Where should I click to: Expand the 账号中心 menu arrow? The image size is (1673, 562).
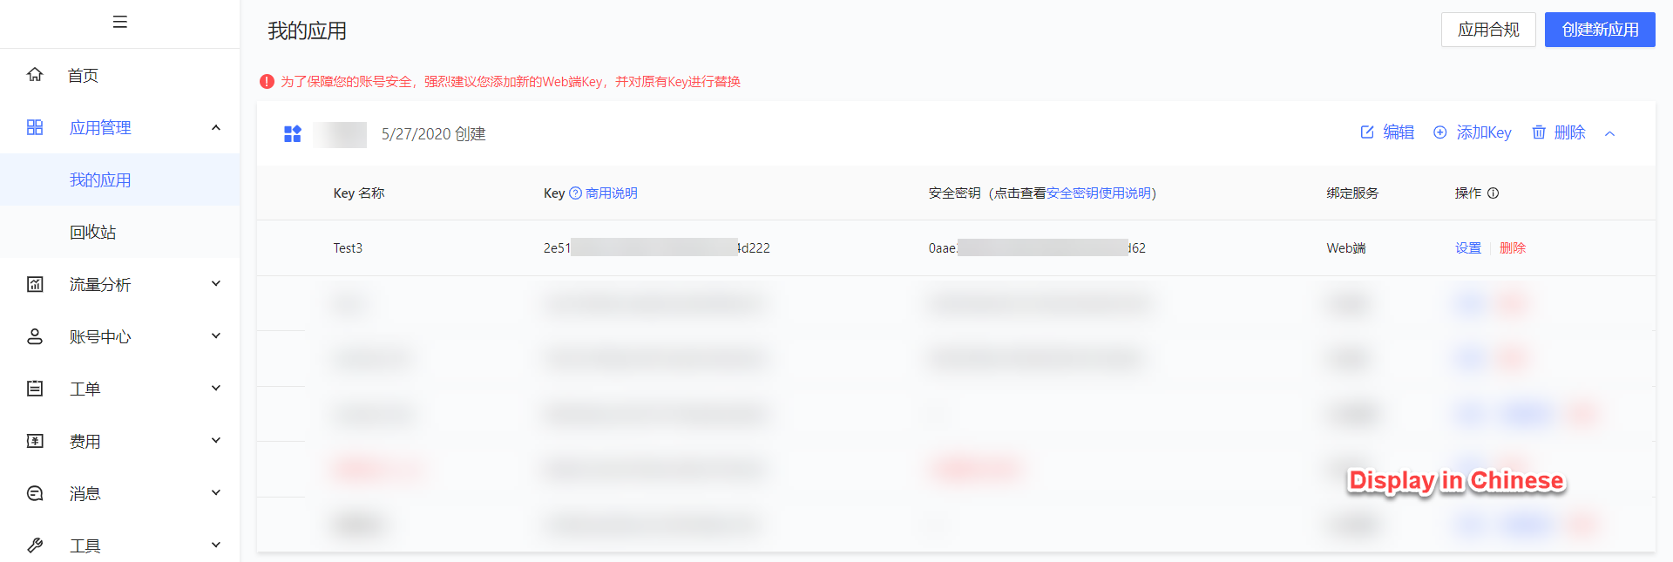click(x=216, y=336)
